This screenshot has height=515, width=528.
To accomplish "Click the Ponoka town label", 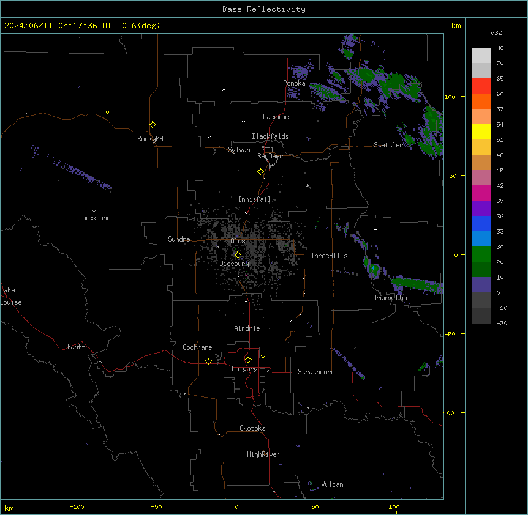I will pos(294,83).
